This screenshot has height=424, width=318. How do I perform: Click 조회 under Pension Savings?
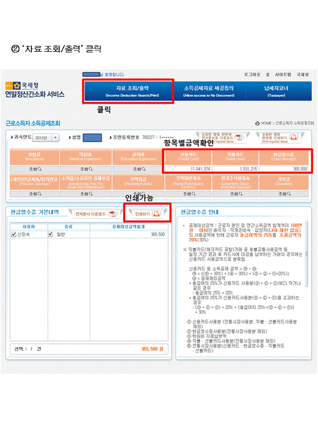35,194
